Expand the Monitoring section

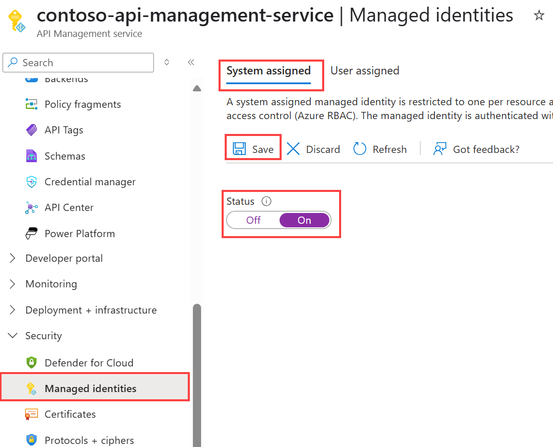coord(51,284)
